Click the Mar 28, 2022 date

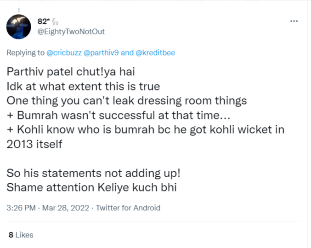(x=65, y=208)
